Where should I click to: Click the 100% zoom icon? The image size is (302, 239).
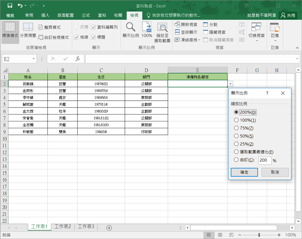click(147, 28)
